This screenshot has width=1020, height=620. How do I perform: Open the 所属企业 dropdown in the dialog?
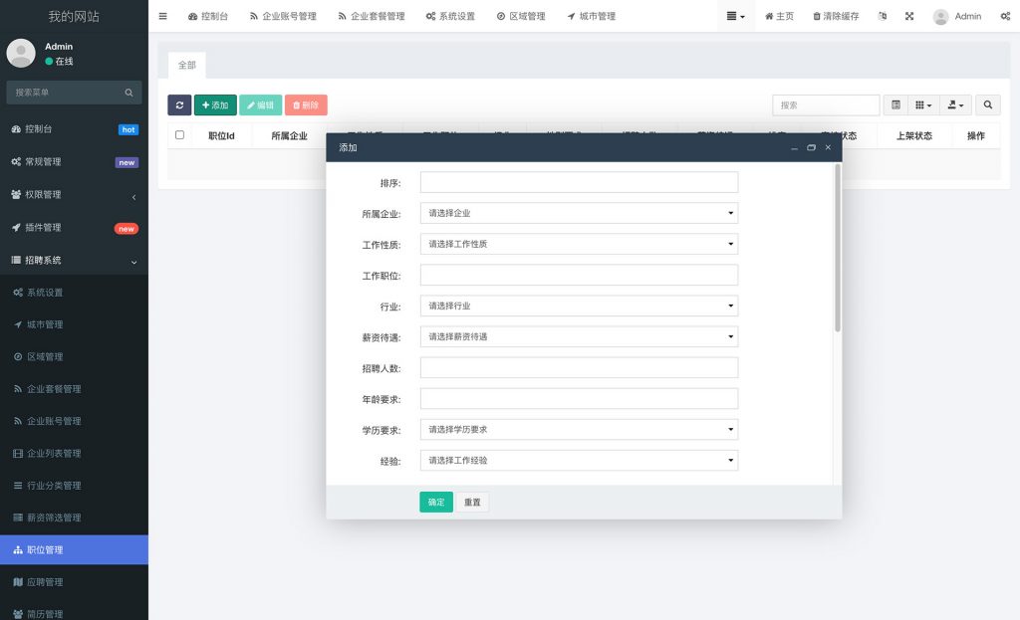coord(579,213)
